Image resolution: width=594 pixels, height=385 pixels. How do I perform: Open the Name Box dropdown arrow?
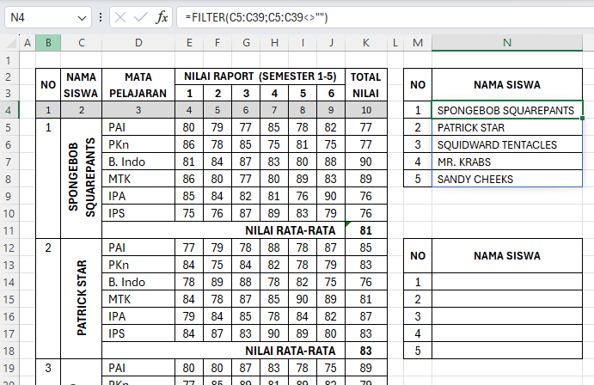point(82,18)
